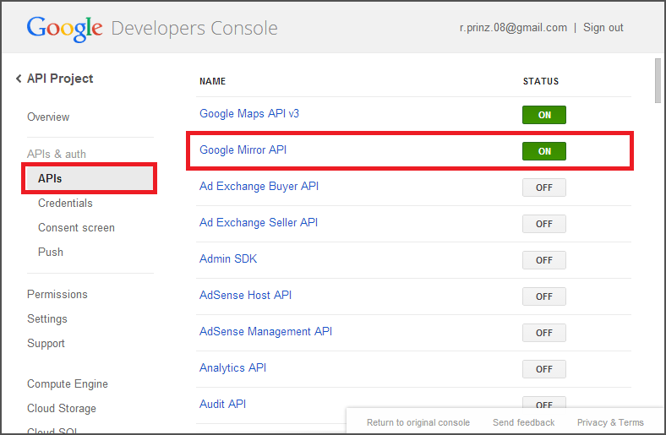Switch on Admin SDK toggle
666x435 pixels.
(x=544, y=260)
